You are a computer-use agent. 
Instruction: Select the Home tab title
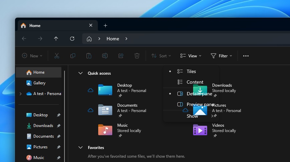[35, 25]
